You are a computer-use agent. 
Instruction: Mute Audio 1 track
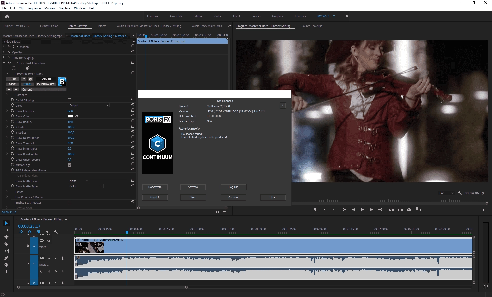[49, 258]
